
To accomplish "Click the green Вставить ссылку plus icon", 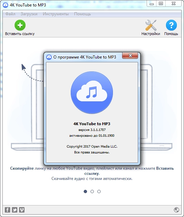I will pos(20,25).
